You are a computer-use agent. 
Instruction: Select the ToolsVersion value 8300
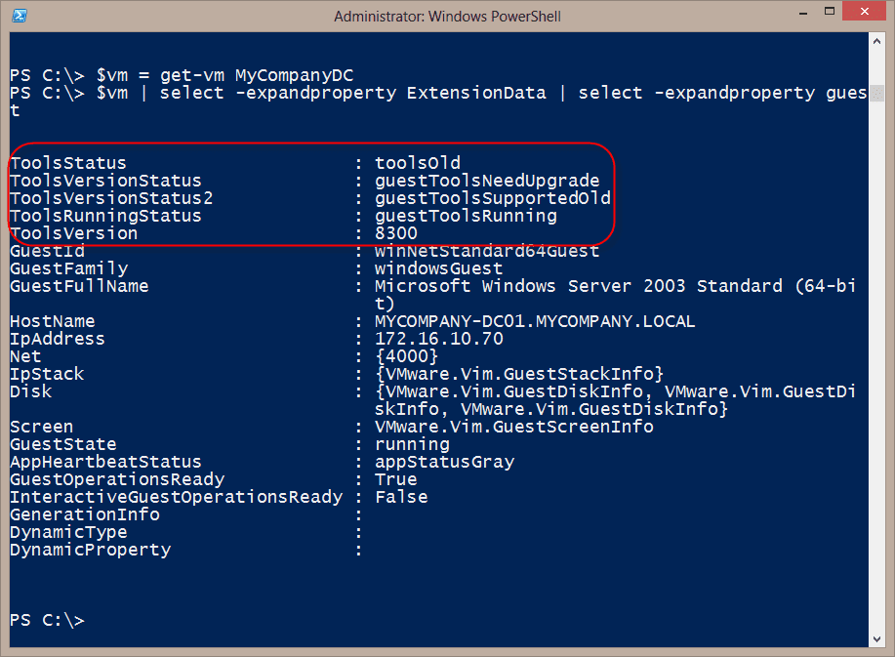point(395,232)
